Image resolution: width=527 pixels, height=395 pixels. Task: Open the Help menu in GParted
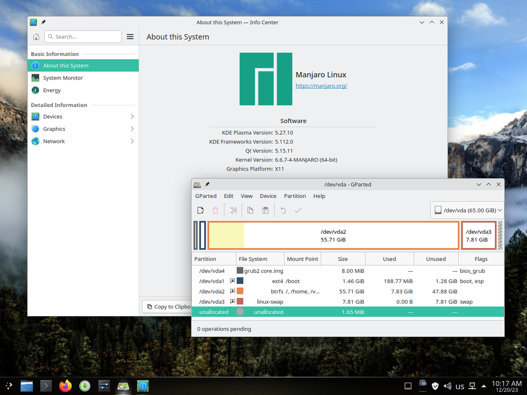coord(319,196)
